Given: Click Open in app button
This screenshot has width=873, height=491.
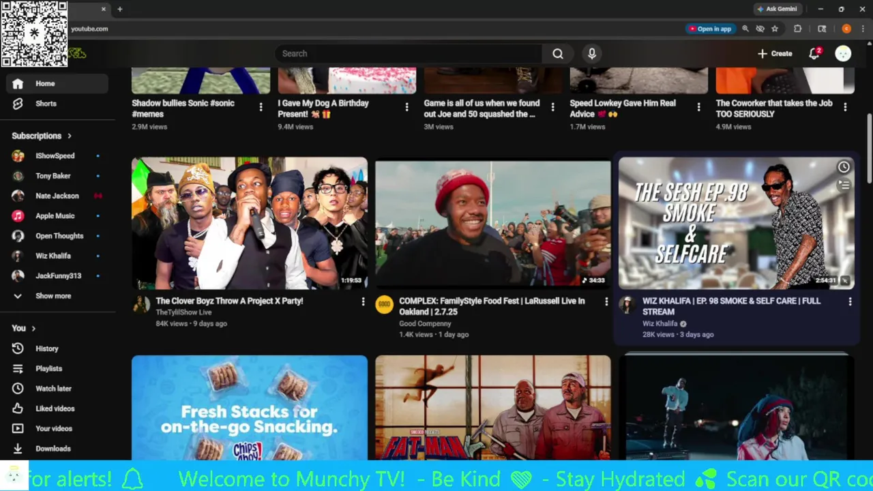Looking at the screenshot, I should (710, 29).
